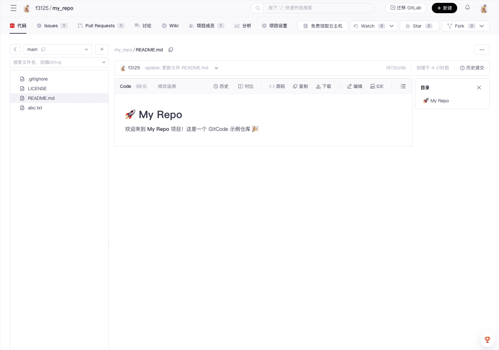Open the Pull Requests tab
Screen dimensions: 499x350
tap(100, 26)
